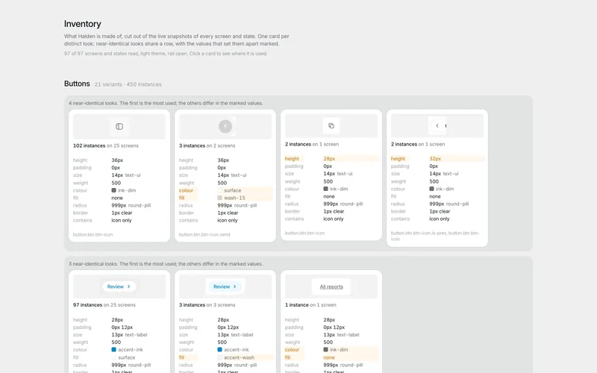Click ink-dim swatch in 102 instances card
Viewport: 597px width, 373px height.
pos(113,190)
